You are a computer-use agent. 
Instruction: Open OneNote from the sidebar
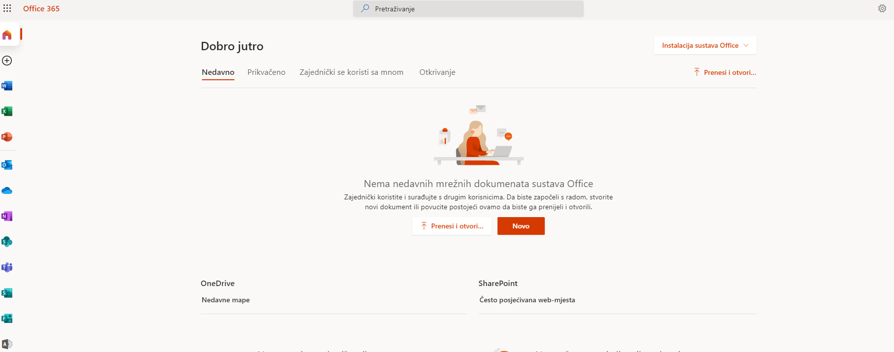click(7, 216)
